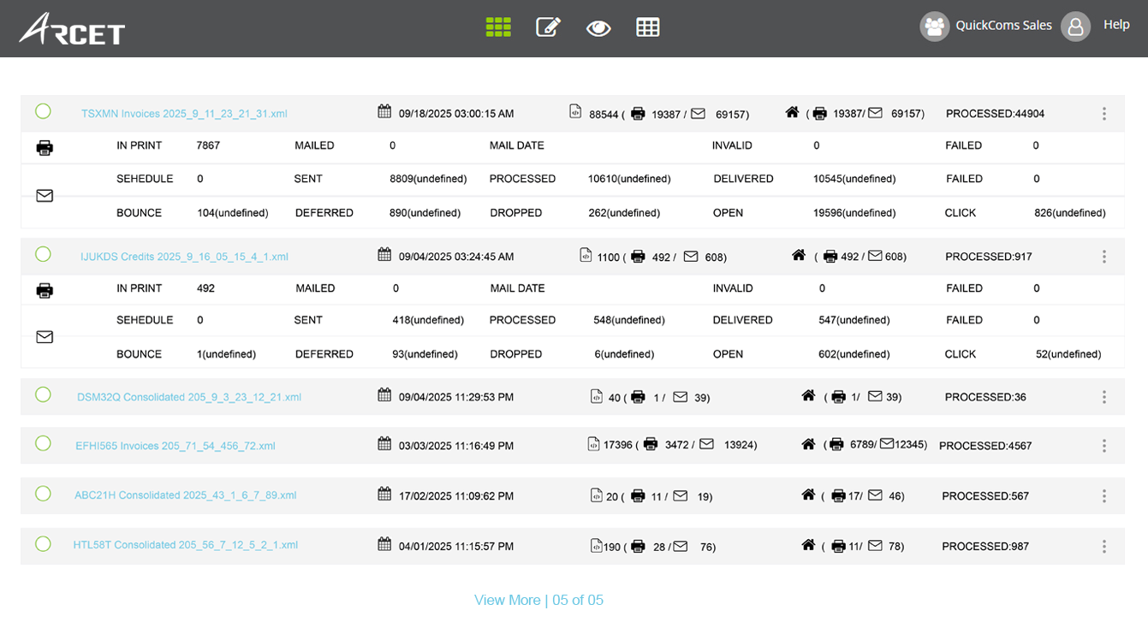Open the table view icon in the toolbar
This screenshot has height=640, width=1148.
[x=648, y=27]
